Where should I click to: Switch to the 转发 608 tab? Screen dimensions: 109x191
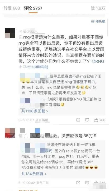coord(12,8)
